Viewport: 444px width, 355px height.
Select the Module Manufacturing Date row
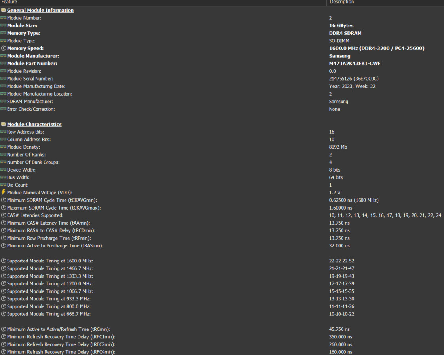tap(36, 86)
